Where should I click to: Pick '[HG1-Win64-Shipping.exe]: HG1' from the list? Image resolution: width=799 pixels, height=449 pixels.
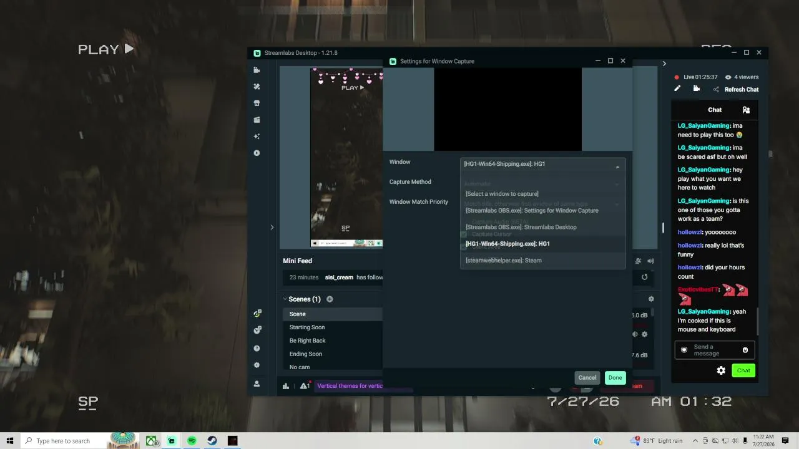(542, 244)
